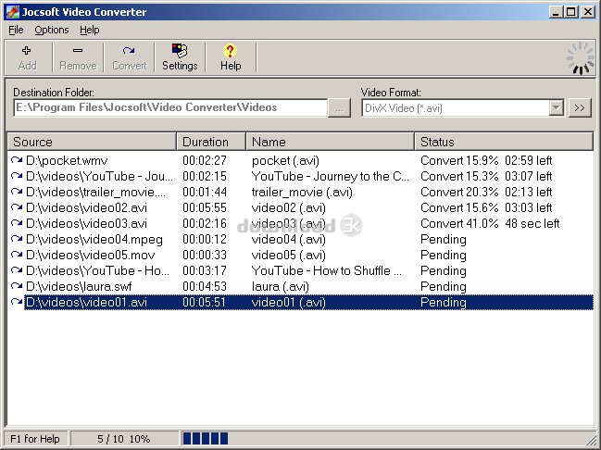Select the D:\videos\video03.avi row
Viewport: 601px width, 450px height.
click(301, 223)
